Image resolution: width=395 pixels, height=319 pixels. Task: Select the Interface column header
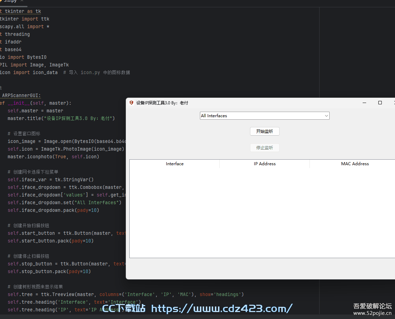pos(175,164)
